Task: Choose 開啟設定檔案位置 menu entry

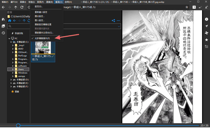Action: point(43,25)
